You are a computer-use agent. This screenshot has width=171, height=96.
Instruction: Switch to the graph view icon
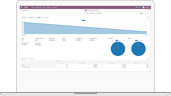click(x=145, y=13)
